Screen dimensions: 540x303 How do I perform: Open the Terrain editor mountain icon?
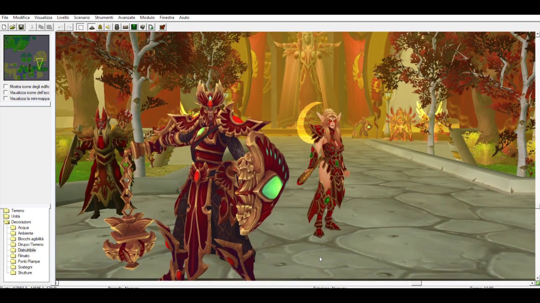click(x=92, y=27)
